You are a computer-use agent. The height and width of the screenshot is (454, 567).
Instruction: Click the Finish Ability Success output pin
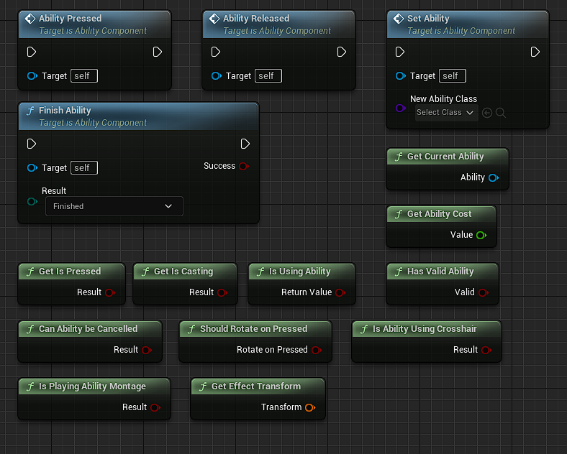(243, 166)
